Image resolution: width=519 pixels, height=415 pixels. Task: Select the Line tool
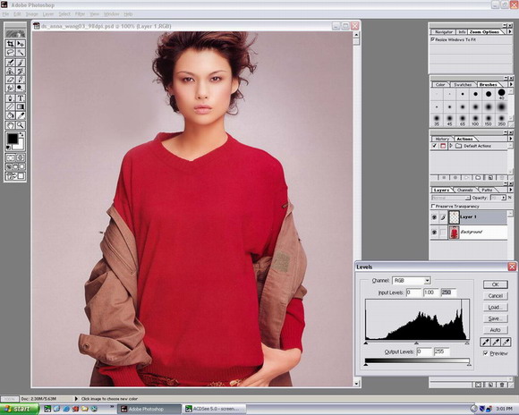pos(10,107)
